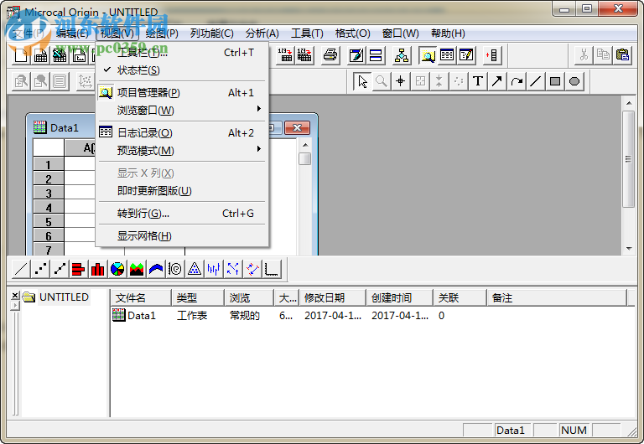The image size is (644, 444).
Task: Plot a Line graph
Action: pyautogui.click(x=21, y=269)
